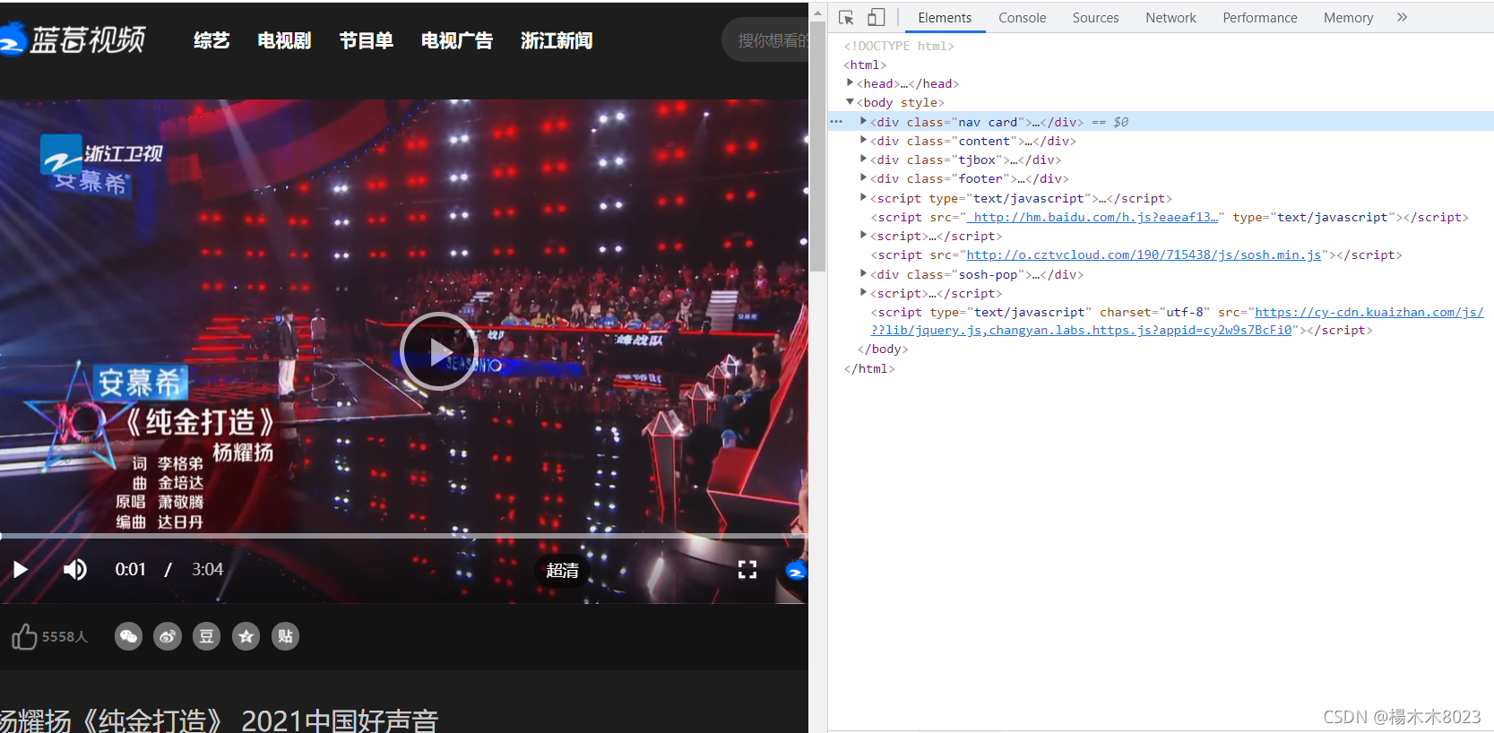Image resolution: width=1494 pixels, height=733 pixels.
Task: Expand the script type text/javascript node
Action: point(863,197)
